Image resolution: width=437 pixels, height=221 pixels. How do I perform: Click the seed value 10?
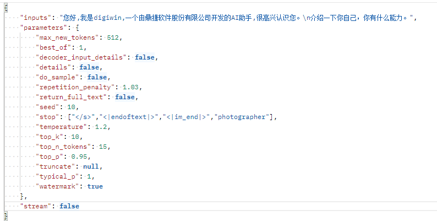click(x=72, y=107)
